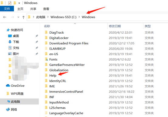
Task: Switch to the 主页 ribbon tab
Action: pos(20,9)
